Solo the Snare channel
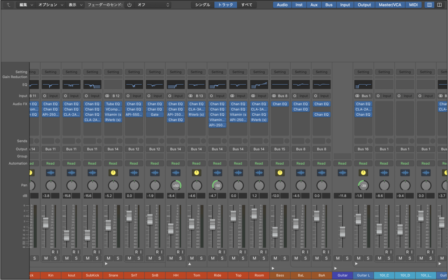448x280 pixels. click(118, 258)
